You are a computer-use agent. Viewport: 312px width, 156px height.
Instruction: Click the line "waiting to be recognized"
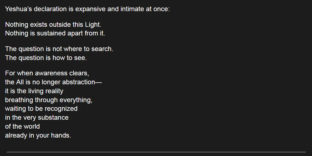41,109
